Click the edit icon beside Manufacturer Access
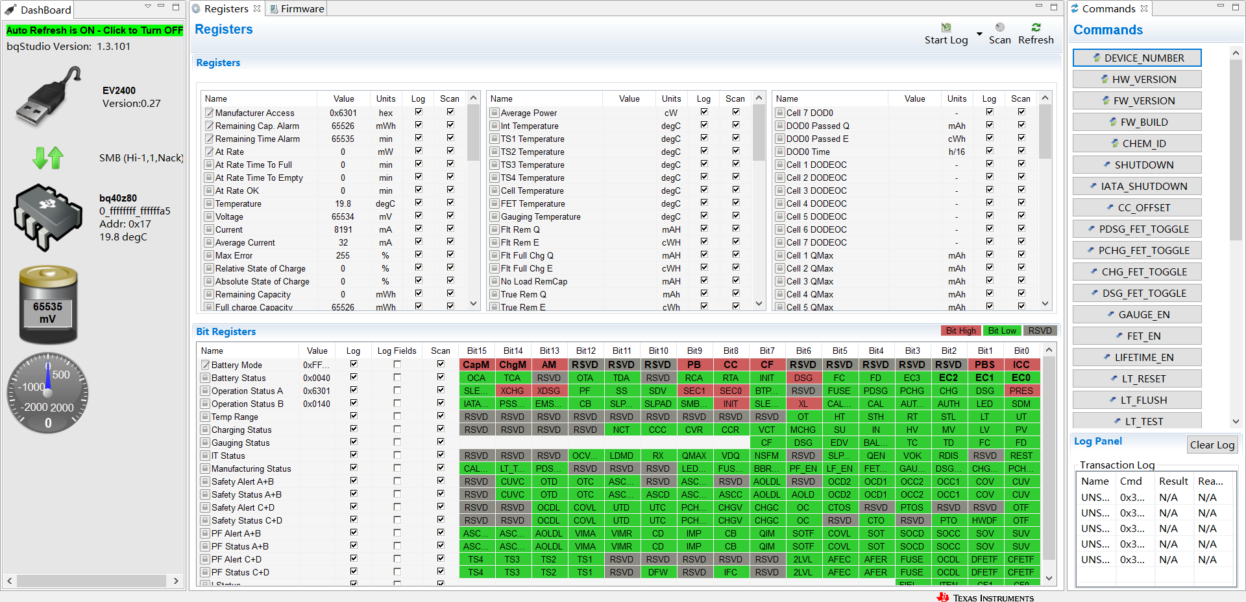This screenshot has width=1246, height=602. [210, 113]
